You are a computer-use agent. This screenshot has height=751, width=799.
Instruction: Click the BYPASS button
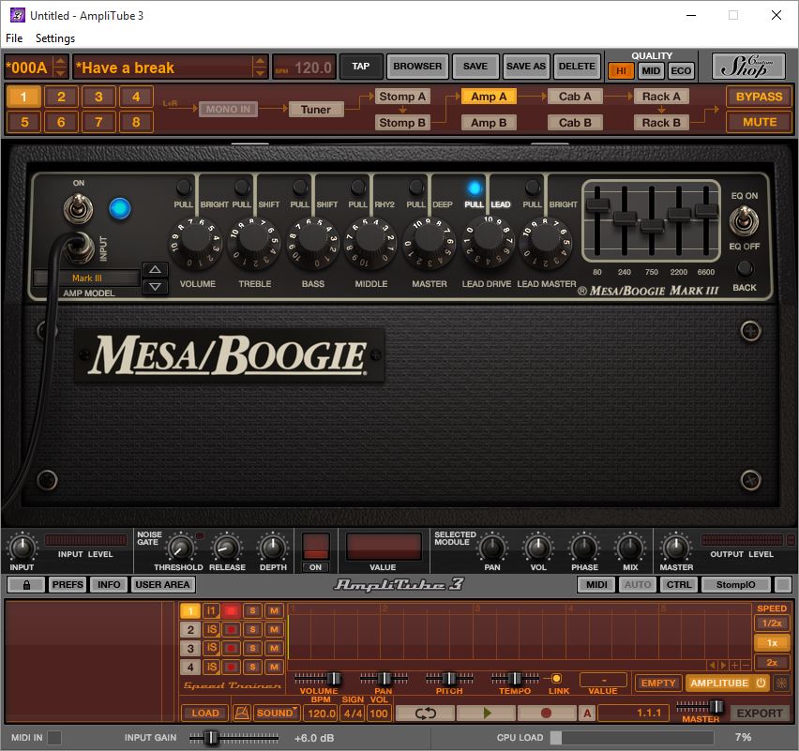pos(760,97)
